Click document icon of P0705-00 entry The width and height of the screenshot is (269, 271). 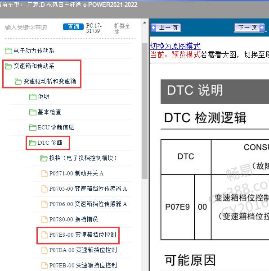pos(45,189)
